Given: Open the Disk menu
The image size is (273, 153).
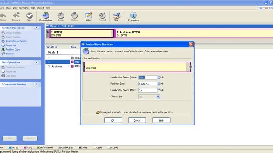Looking at the screenshot, I should click(15, 8).
